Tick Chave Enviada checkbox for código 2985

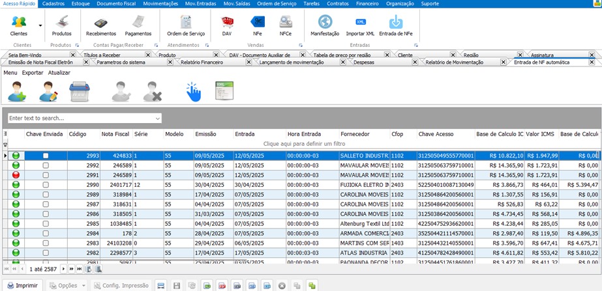tap(45, 223)
